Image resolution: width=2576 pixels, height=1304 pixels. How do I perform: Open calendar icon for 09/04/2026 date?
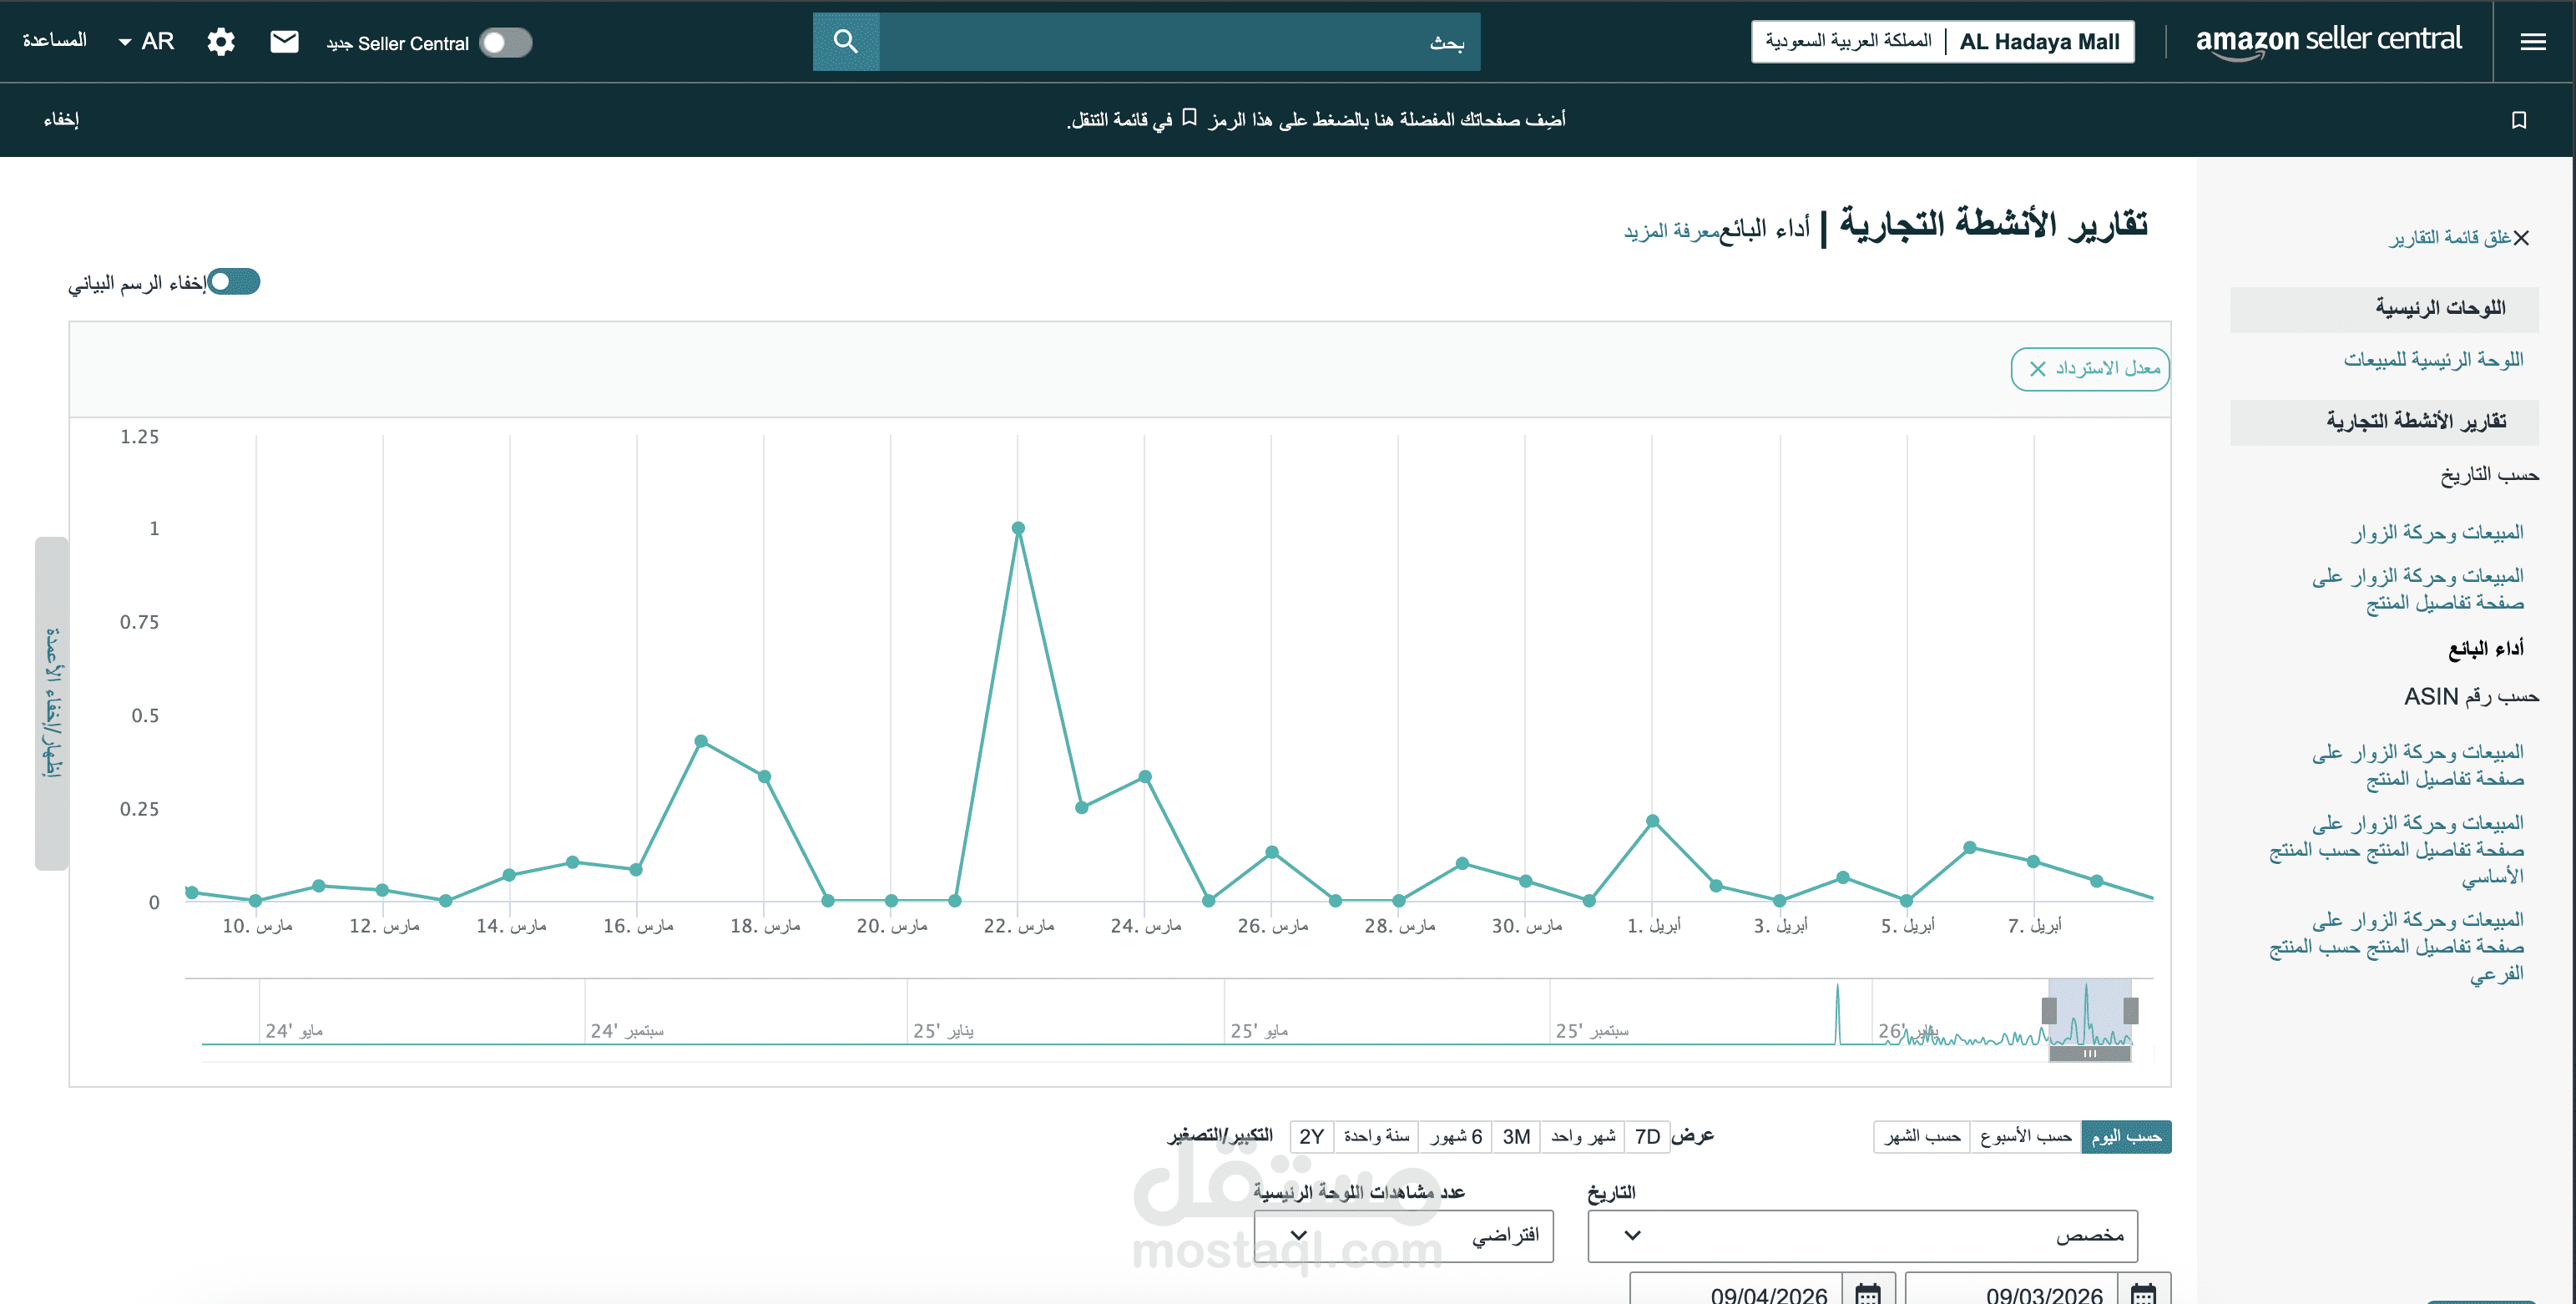1867,1293
